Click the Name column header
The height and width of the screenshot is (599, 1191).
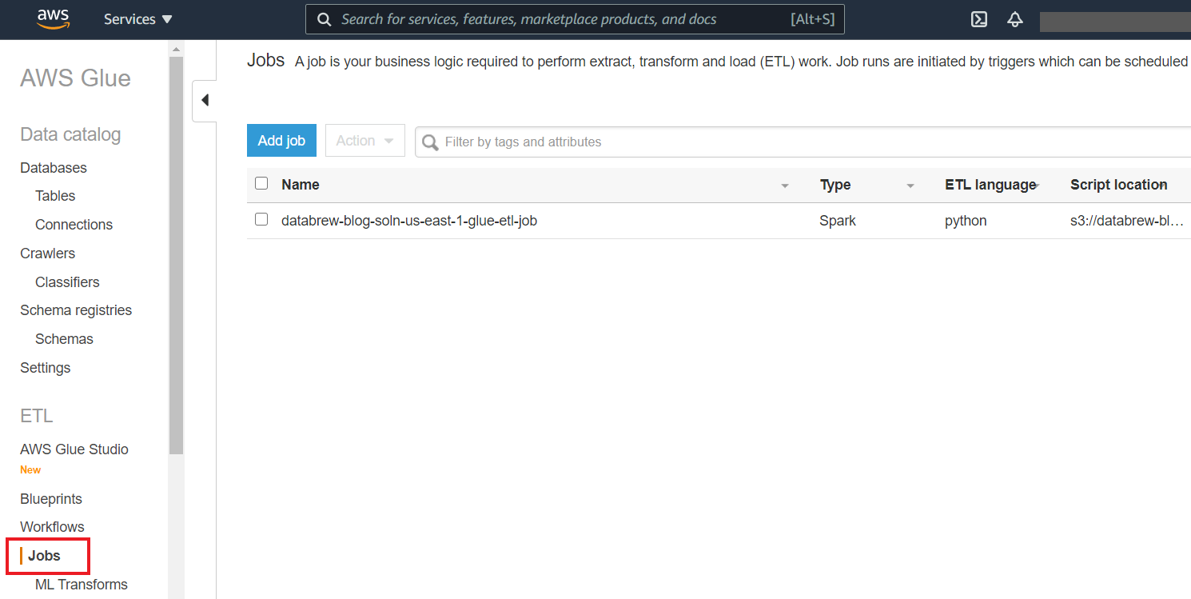pyautogui.click(x=301, y=185)
